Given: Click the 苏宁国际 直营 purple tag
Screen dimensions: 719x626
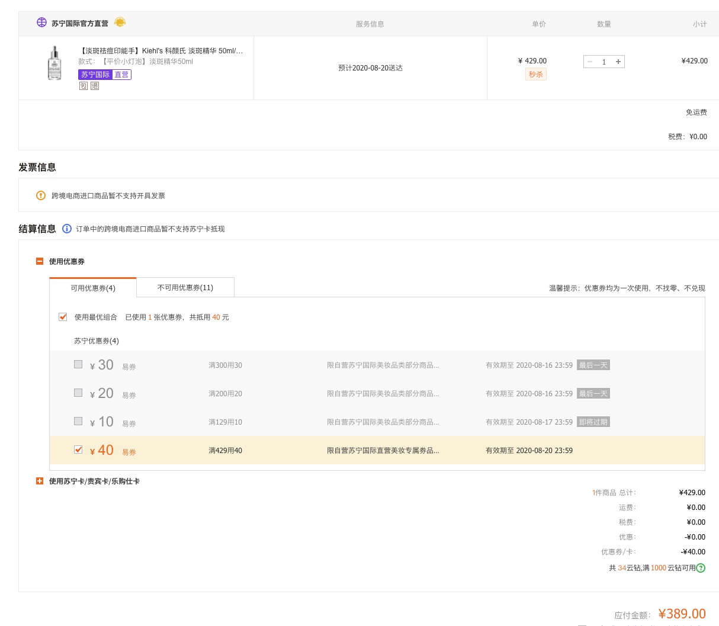Looking at the screenshot, I should (105, 75).
